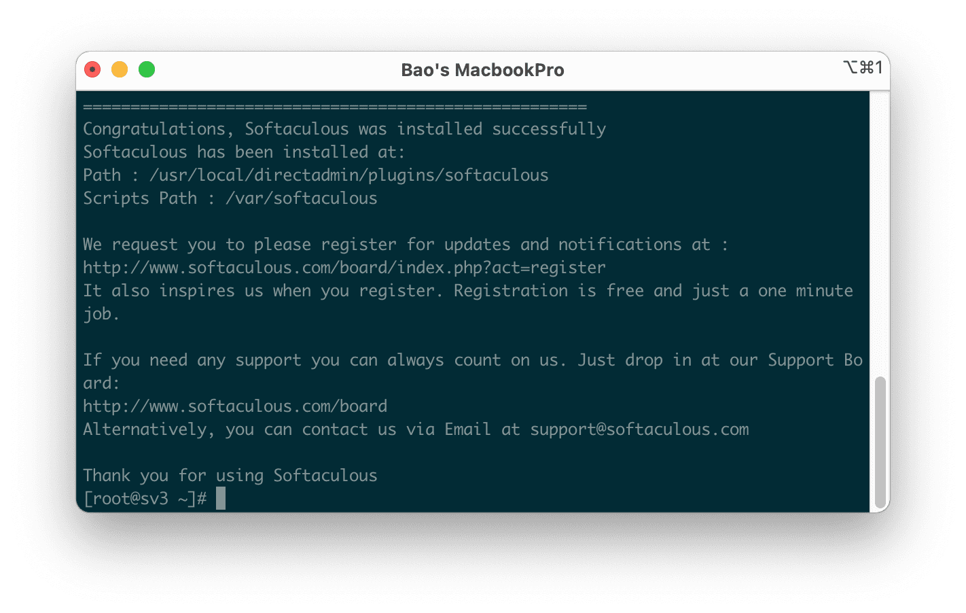Open the softaculous.com register URL

point(344,268)
